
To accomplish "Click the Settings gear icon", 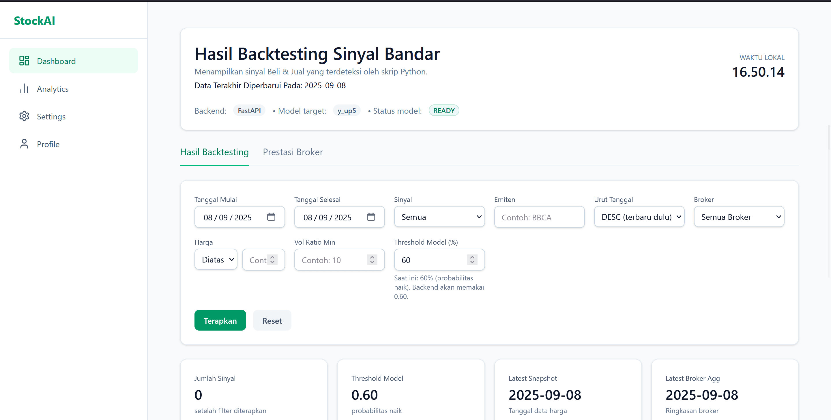I will [24, 116].
